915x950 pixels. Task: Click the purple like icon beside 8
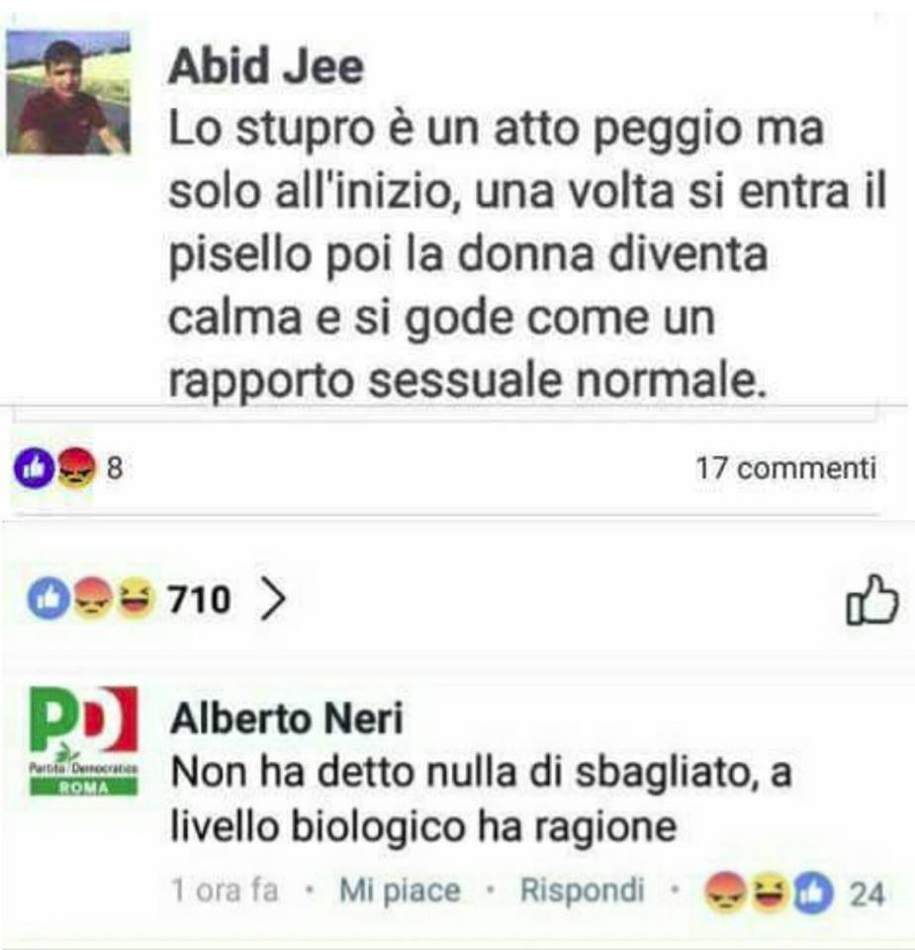coord(35,468)
